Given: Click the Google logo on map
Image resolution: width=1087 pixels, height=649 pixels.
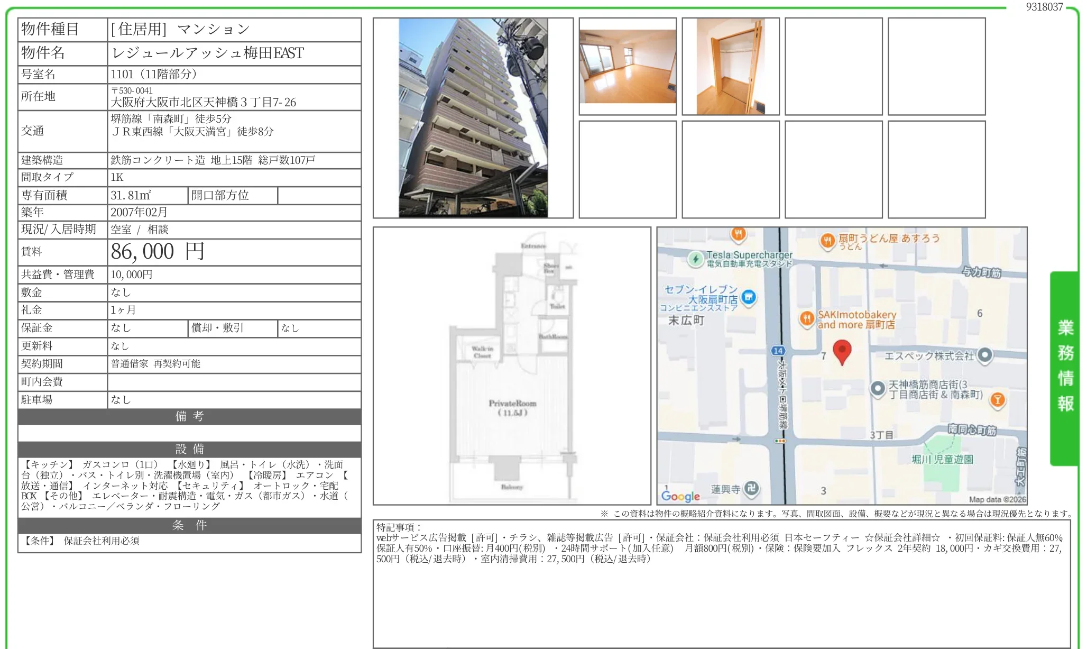Looking at the screenshot, I should pyautogui.click(x=680, y=496).
